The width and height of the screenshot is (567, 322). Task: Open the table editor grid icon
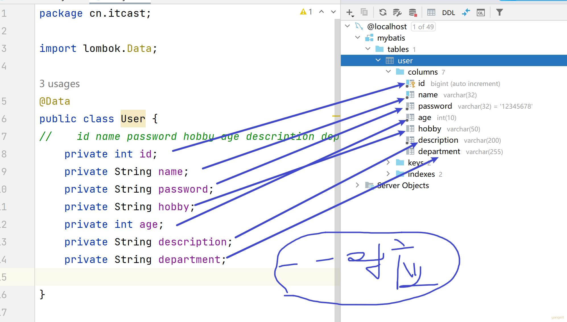coord(431,12)
